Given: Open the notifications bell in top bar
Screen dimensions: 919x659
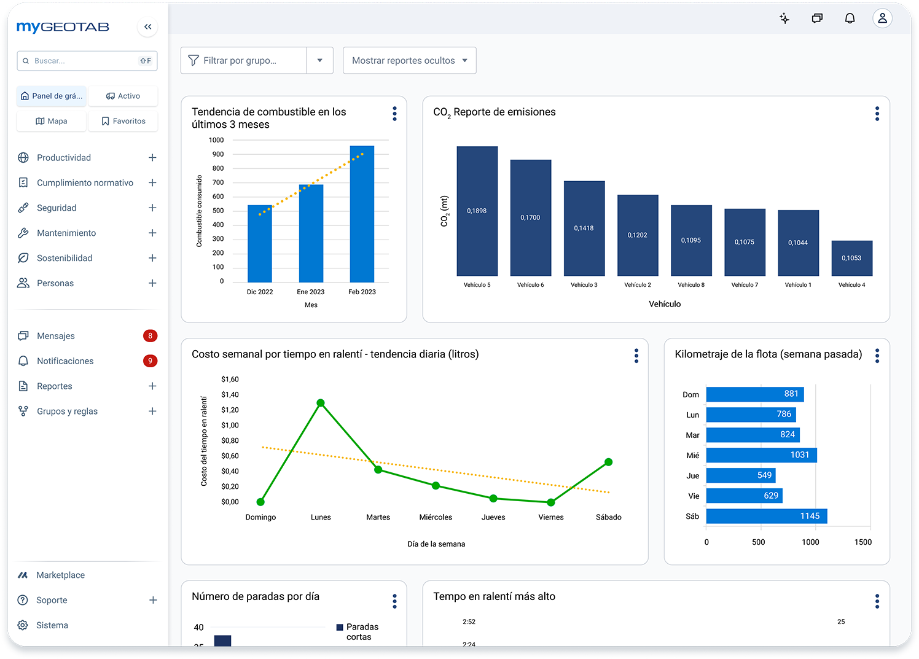Looking at the screenshot, I should (850, 18).
